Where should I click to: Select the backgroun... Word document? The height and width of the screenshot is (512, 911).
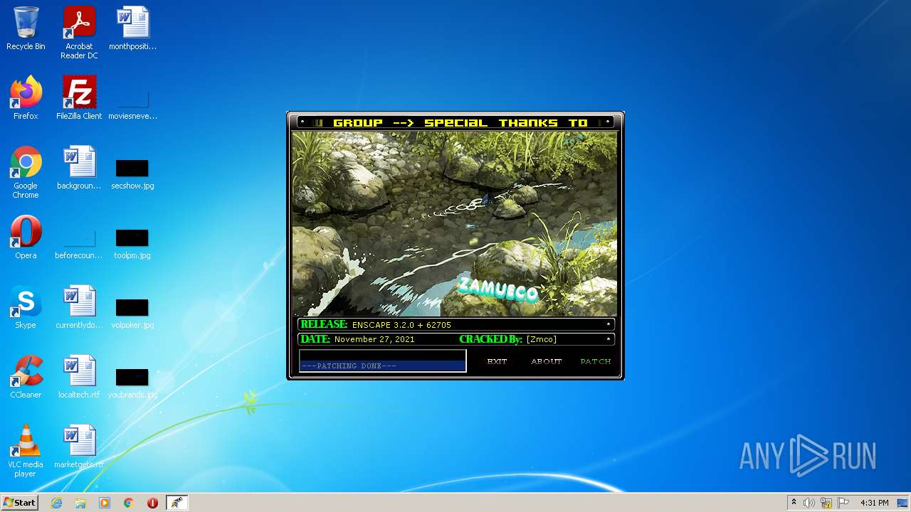click(79, 168)
